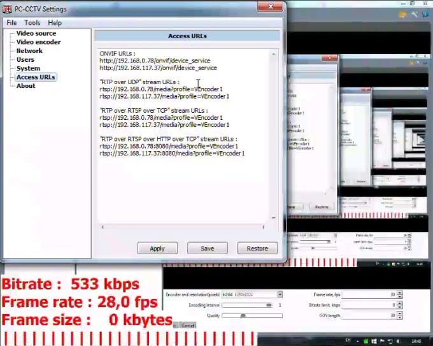Click the 'RTP over UDP' stream URLs heading

click(x=139, y=82)
